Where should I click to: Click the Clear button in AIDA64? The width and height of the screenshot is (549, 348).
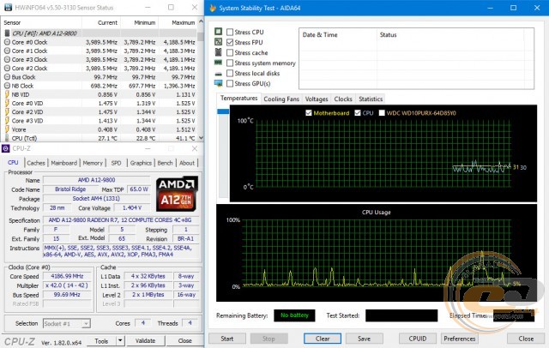323,339
